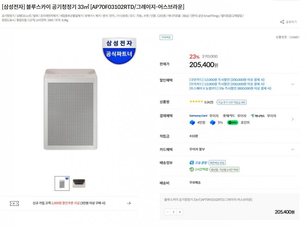Click the 하나카드 logo
308x227 pixels.
point(258,116)
